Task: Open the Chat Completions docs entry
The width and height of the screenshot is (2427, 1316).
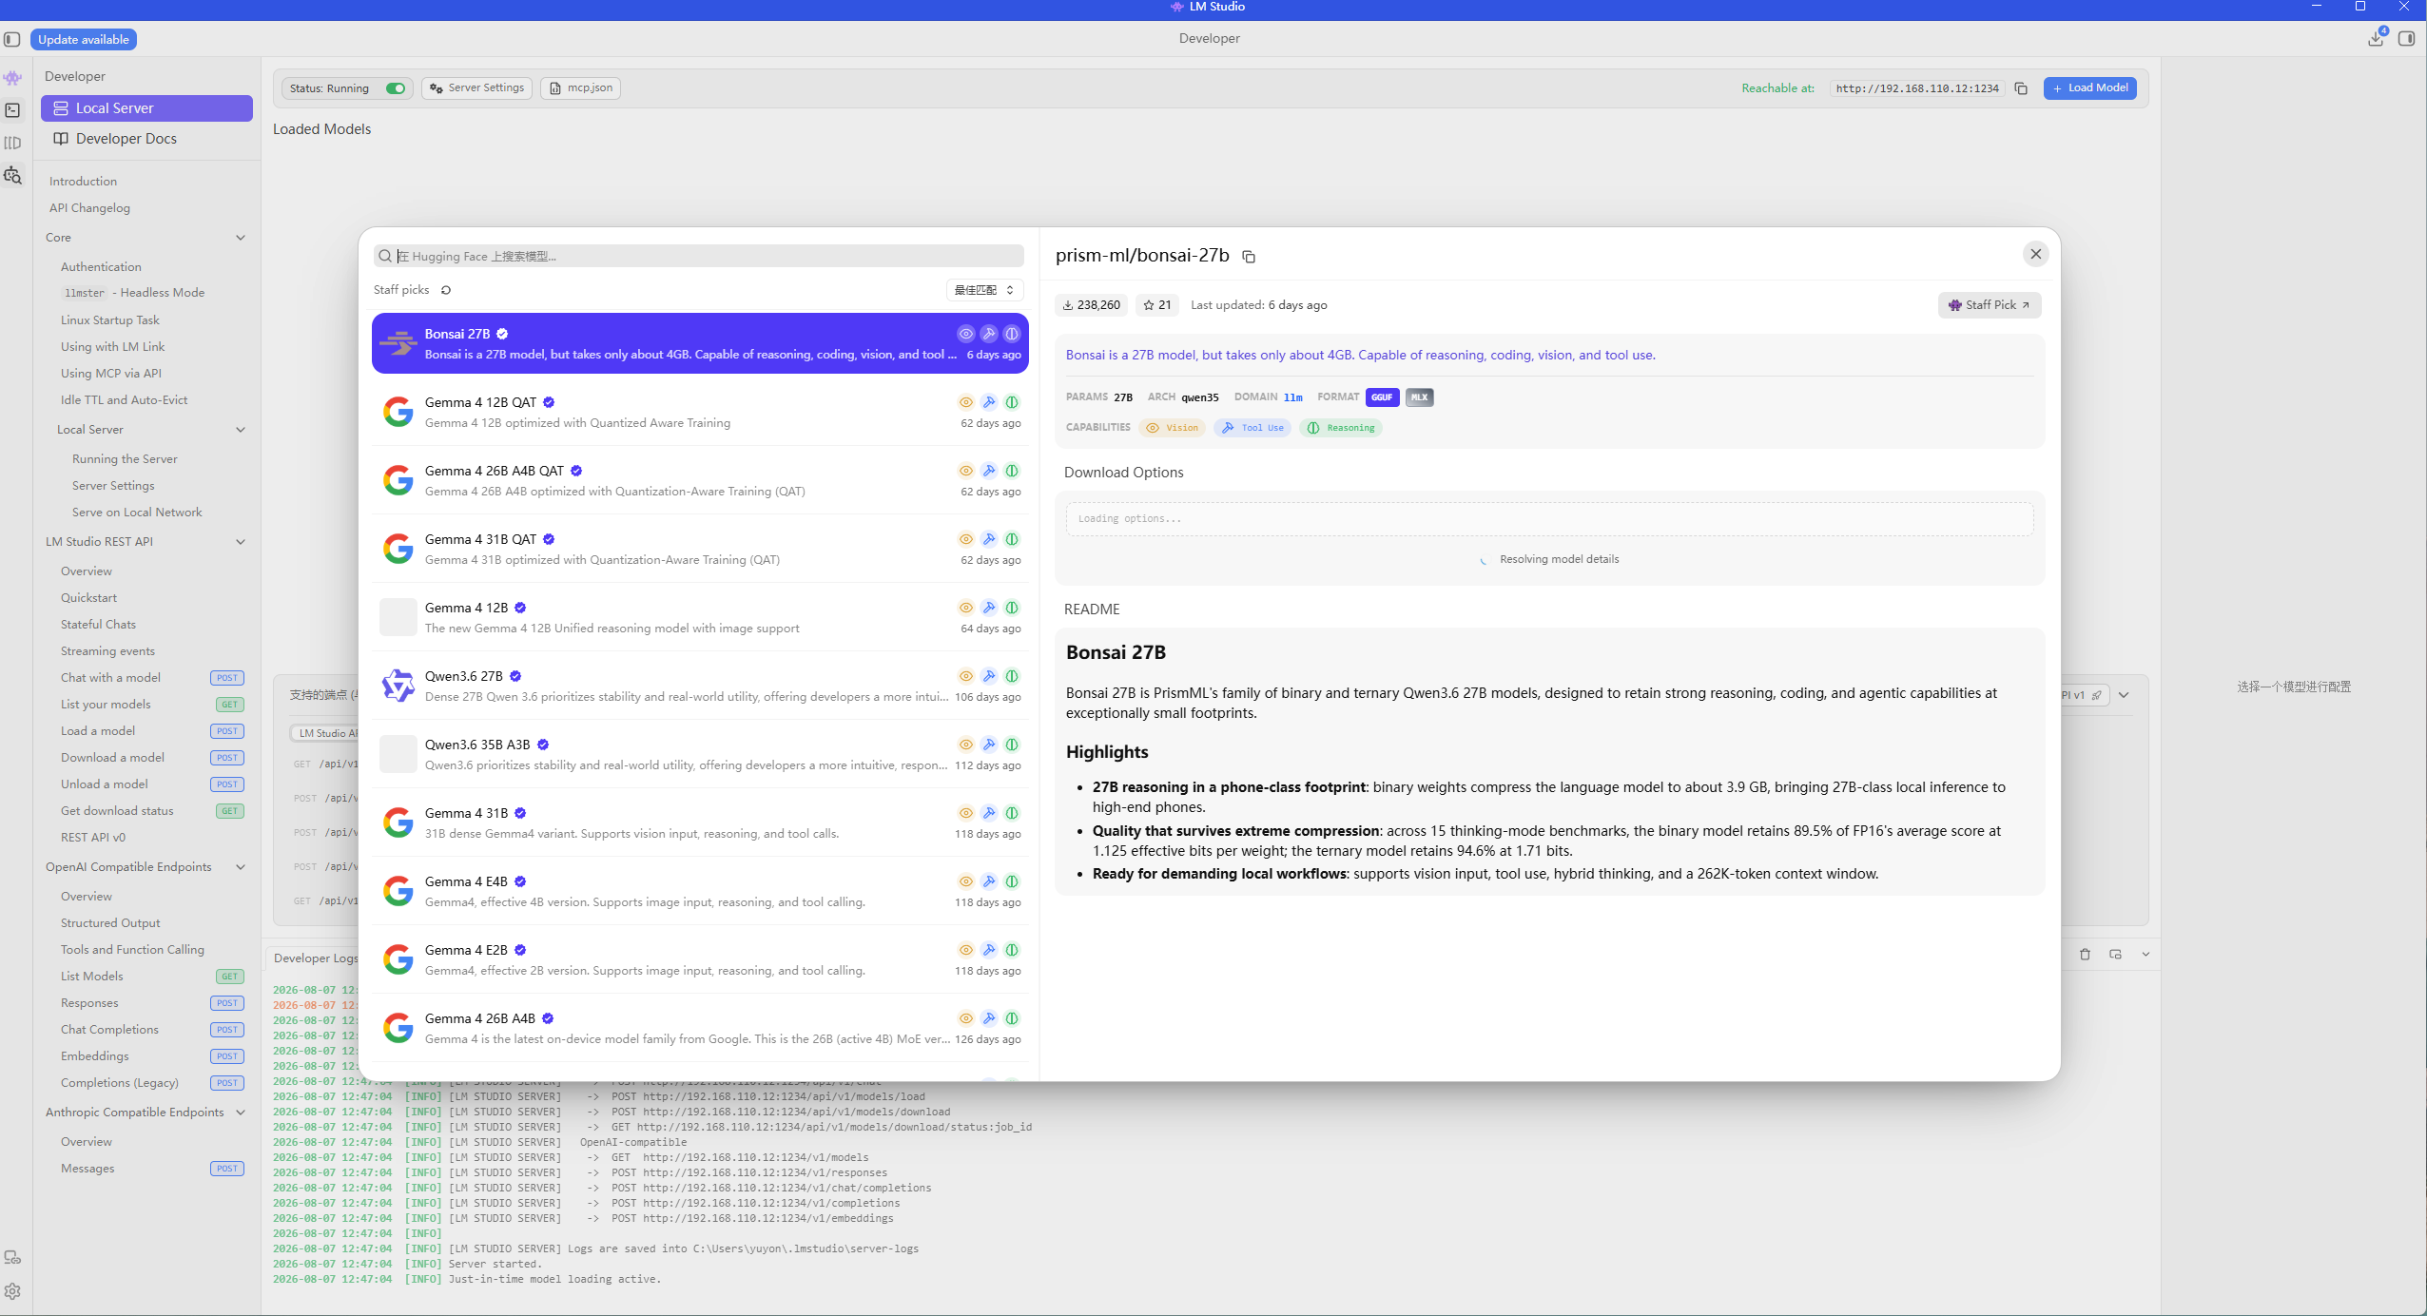Action: click(x=109, y=1030)
